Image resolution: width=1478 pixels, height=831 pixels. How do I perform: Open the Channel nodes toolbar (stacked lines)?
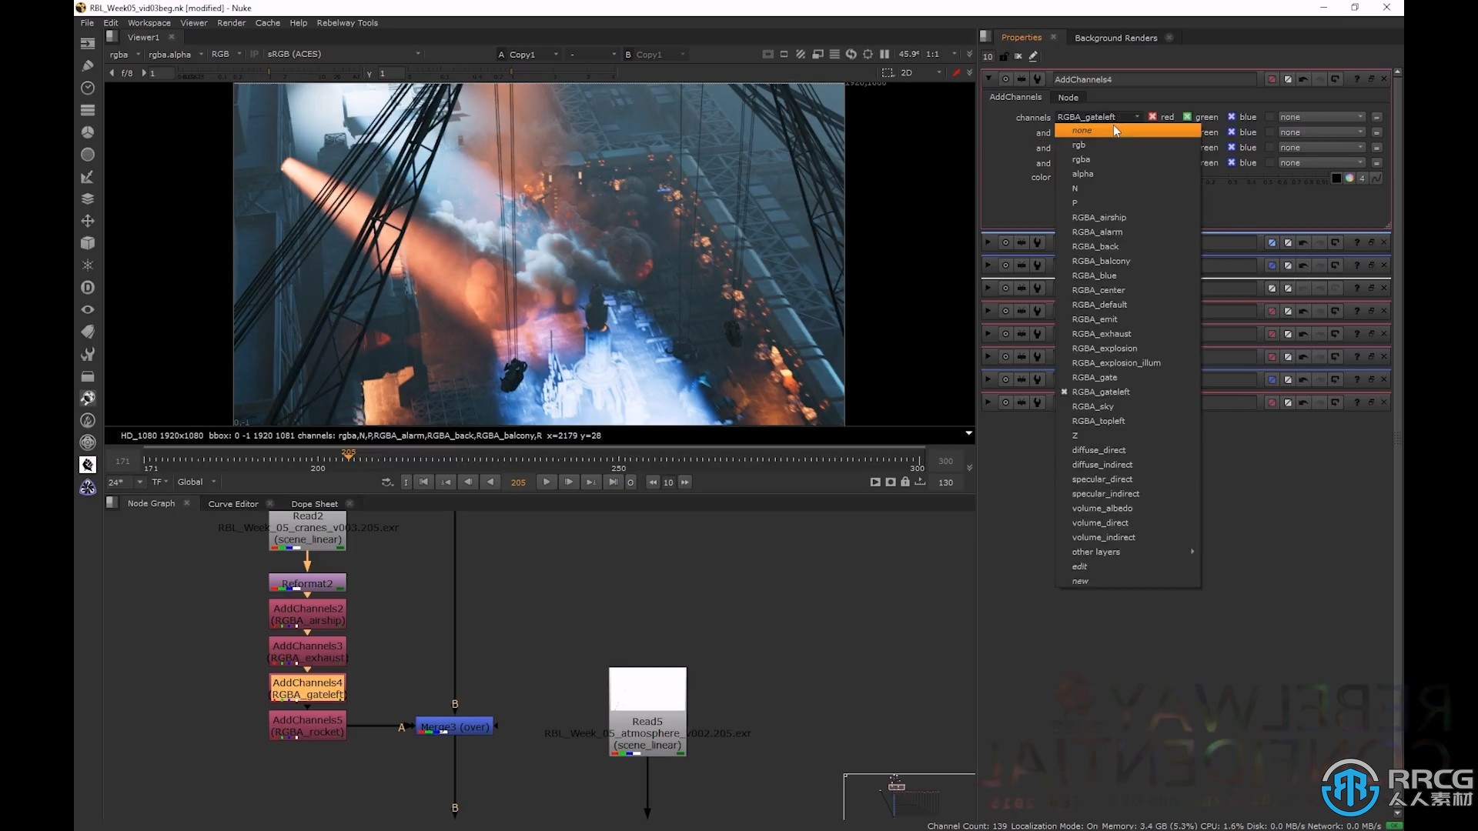[x=88, y=110]
